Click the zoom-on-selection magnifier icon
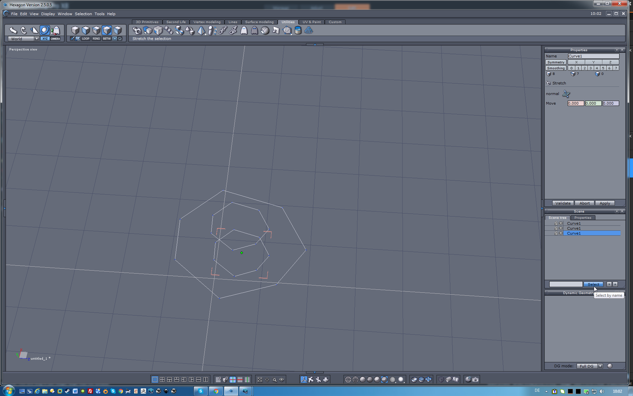Image resolution: width=633 pixels, height=396 pixels. tap(274, 379)
